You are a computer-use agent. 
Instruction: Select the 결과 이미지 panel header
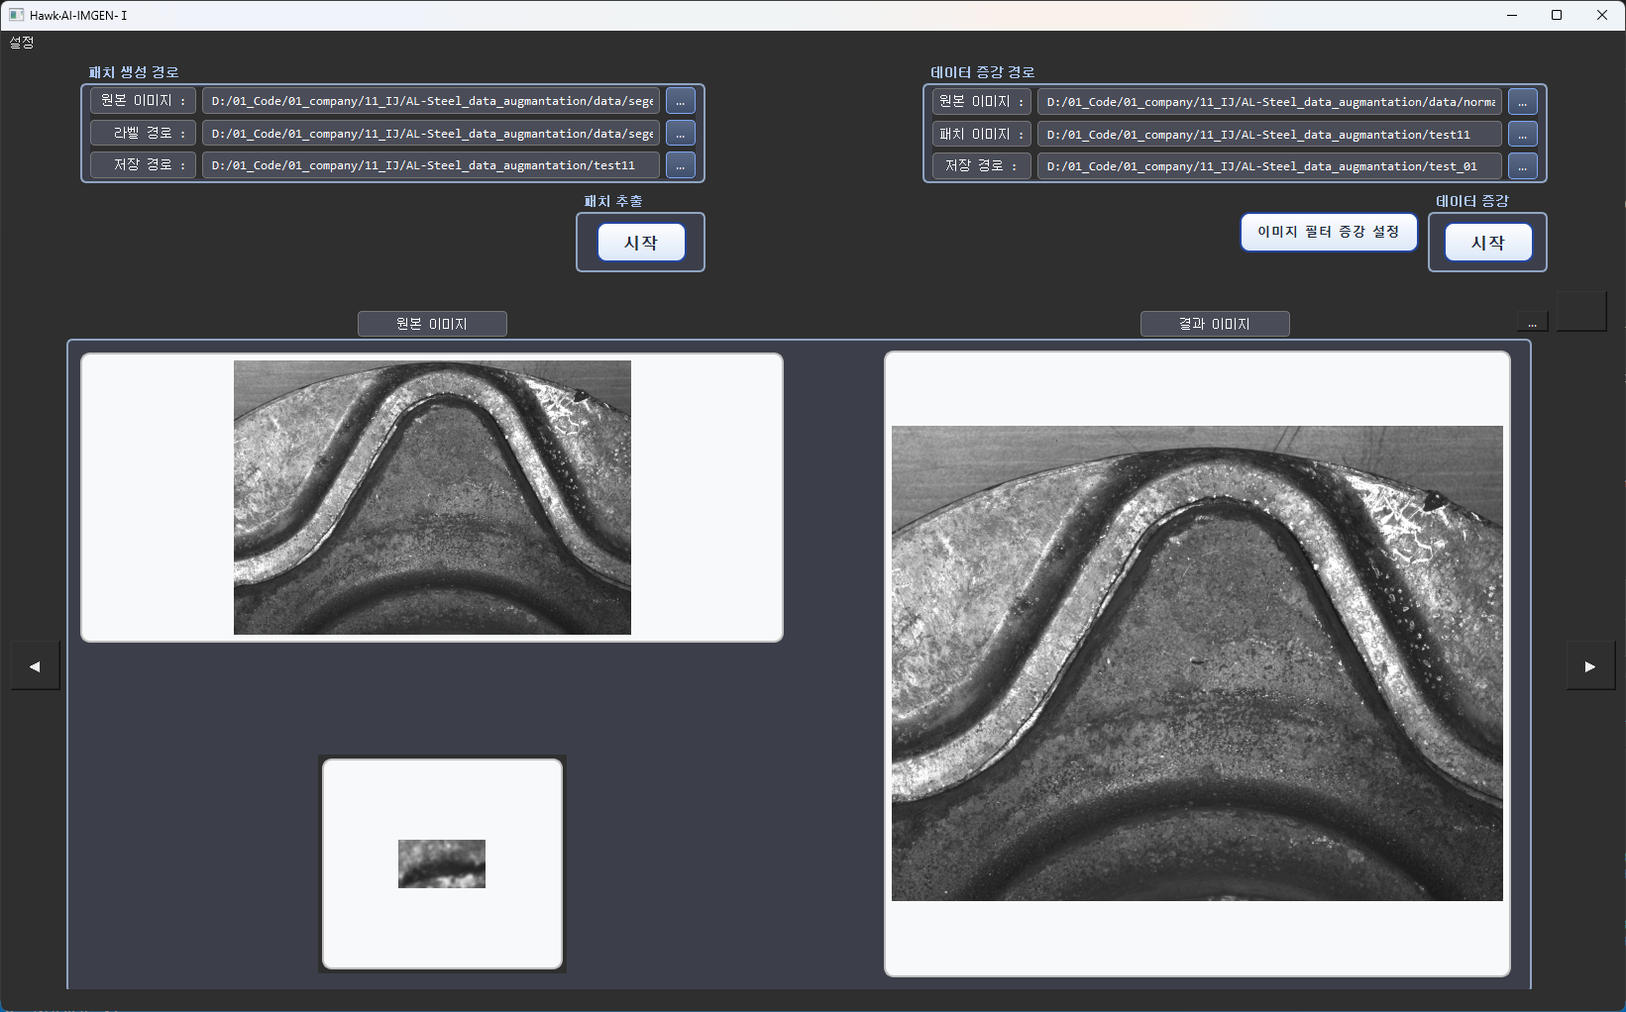[x=1215, y=324]
